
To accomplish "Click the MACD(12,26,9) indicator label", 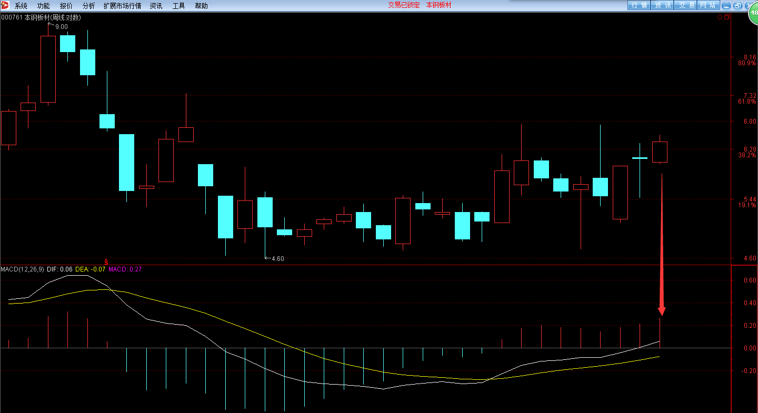I will pyautogui.click(x=23, y=269).
